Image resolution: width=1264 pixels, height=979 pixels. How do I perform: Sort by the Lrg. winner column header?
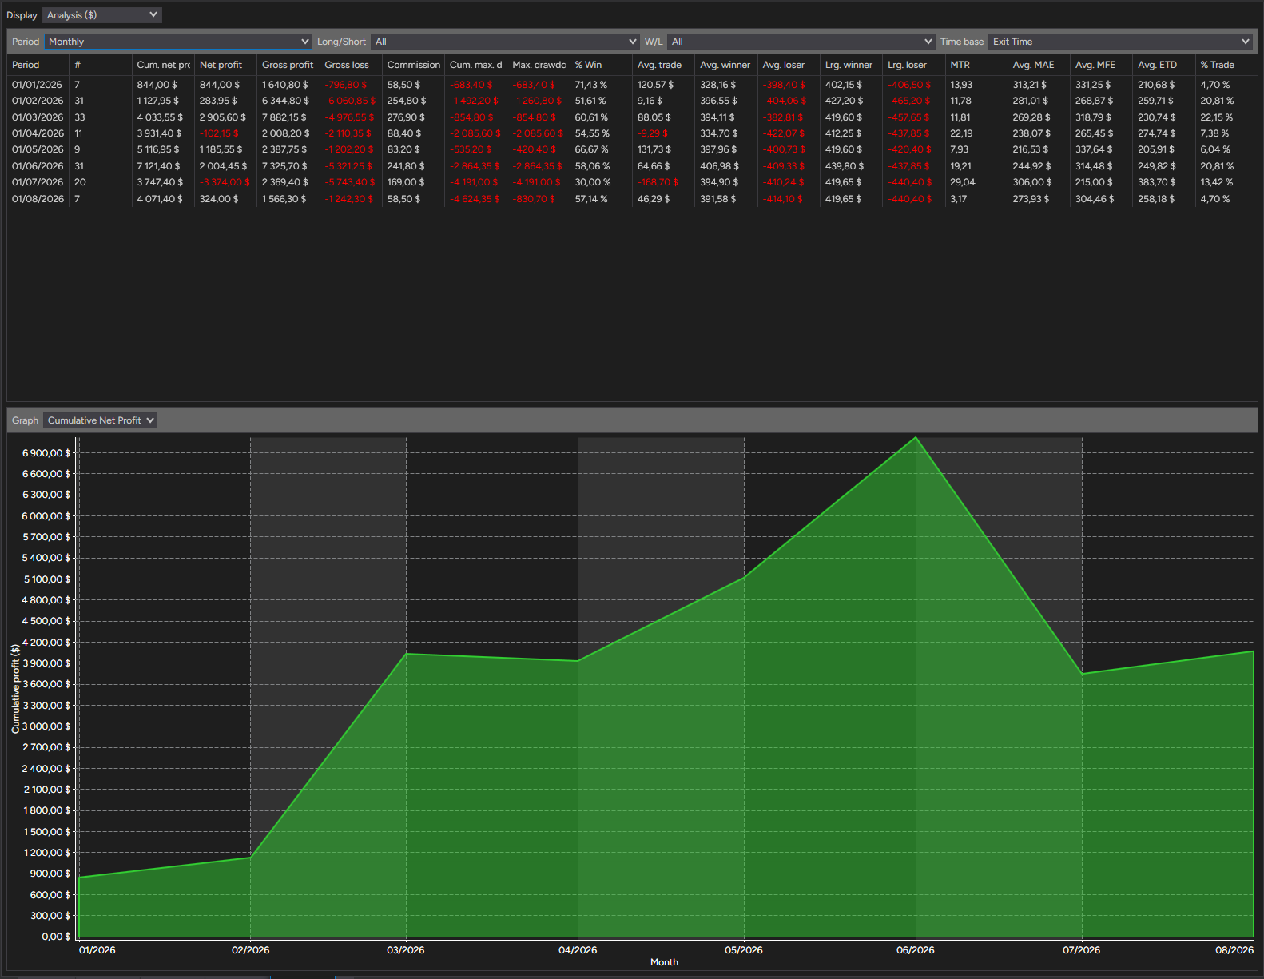coord(851,65)
